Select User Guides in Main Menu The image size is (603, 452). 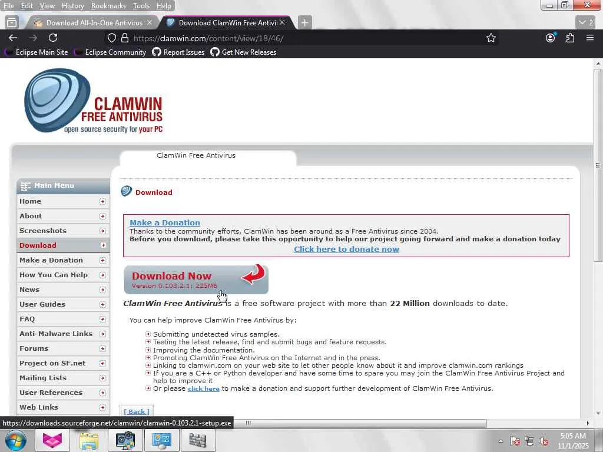pyautogui.click(x=63, y=304)
